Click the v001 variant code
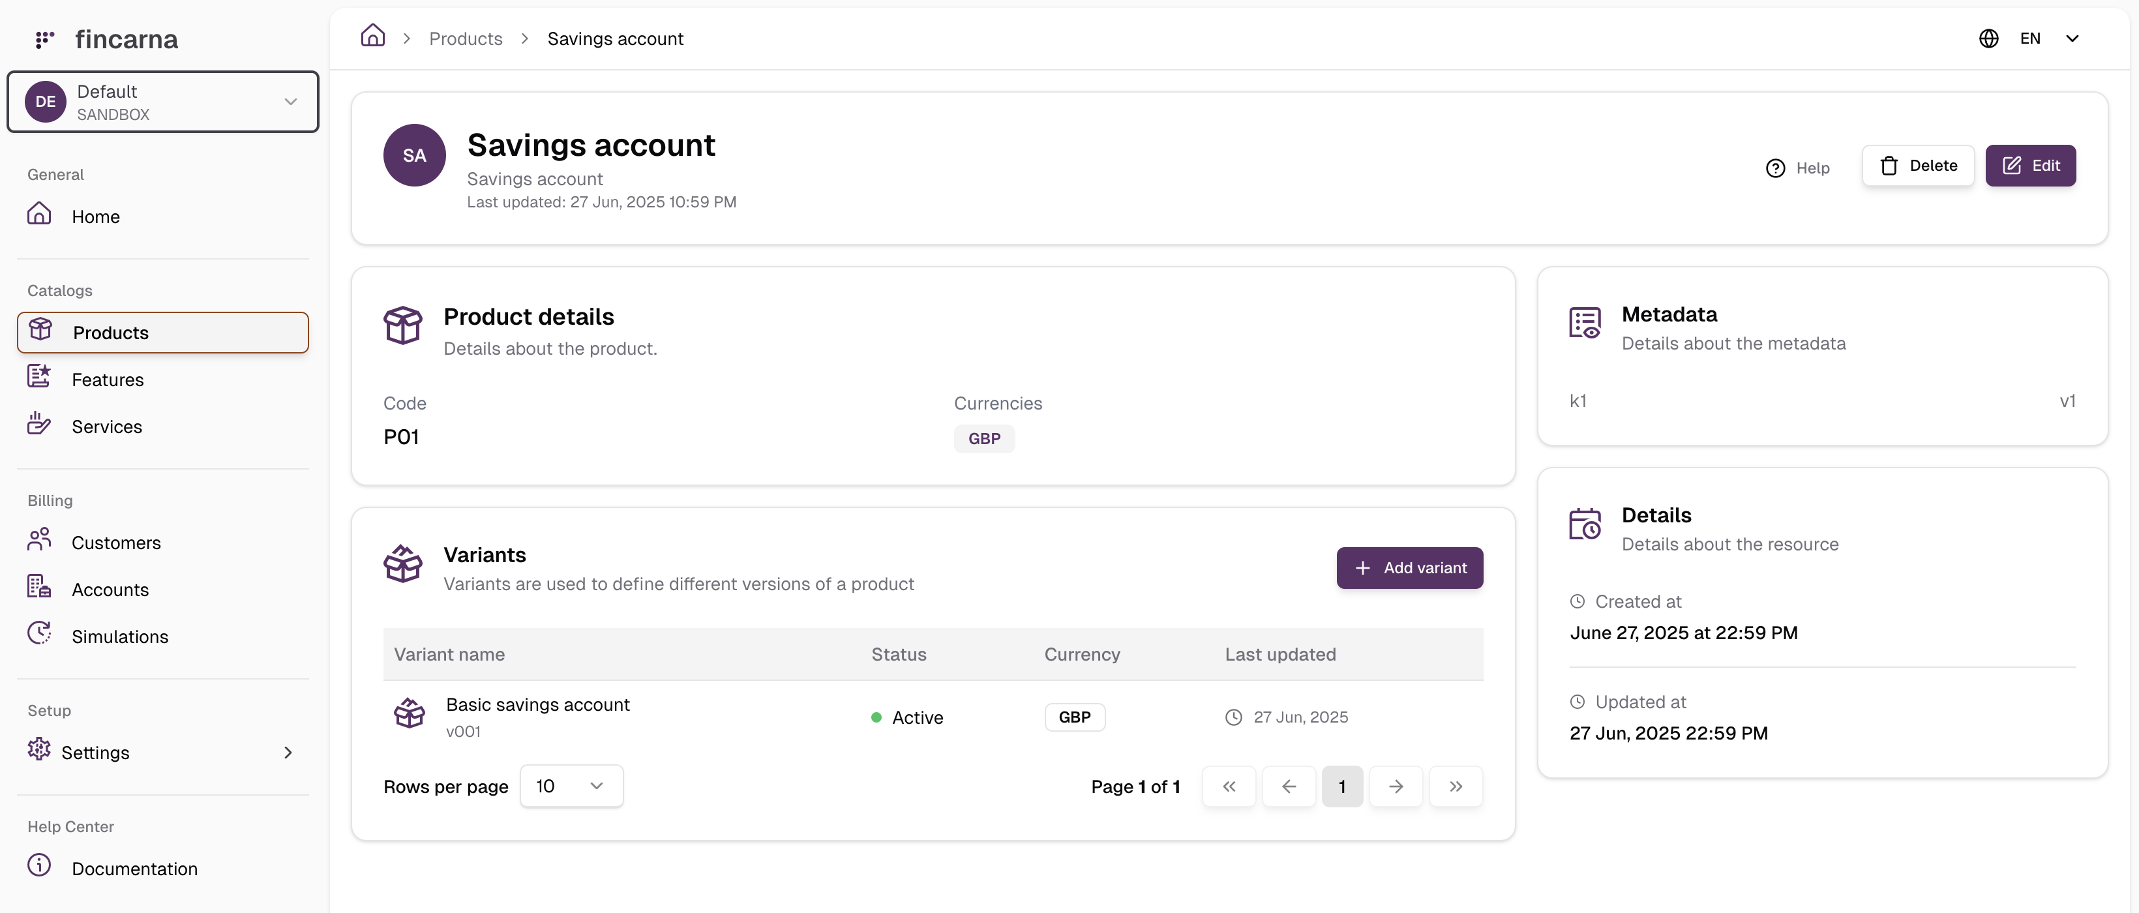This screenshot has height=913, width=2139. pos(463,731)
